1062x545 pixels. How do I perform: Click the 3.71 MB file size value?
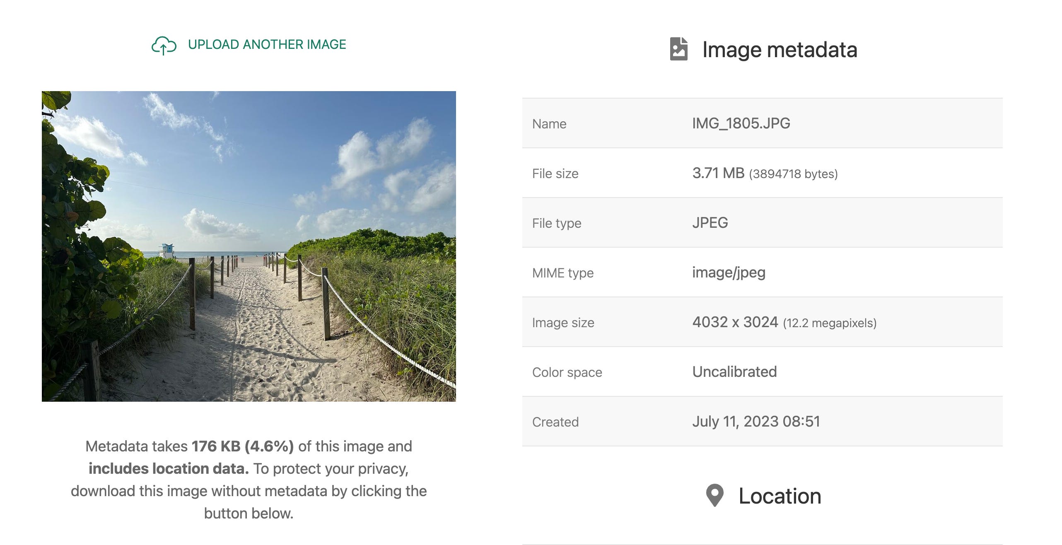click(718, 173)
